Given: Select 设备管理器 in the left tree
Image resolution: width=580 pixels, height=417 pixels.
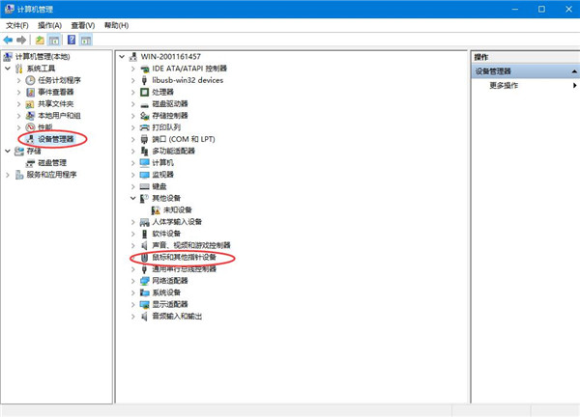Looking at the screenshot, I should [x=56, y=139].
